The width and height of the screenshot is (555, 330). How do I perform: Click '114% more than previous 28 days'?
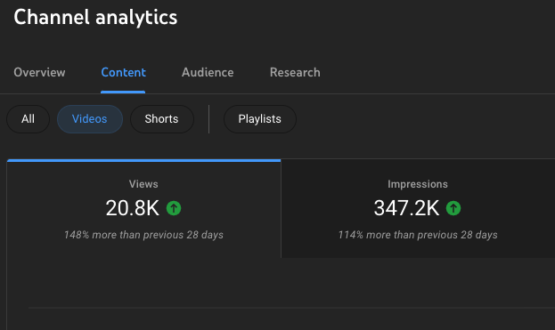[x=418, y=235]
